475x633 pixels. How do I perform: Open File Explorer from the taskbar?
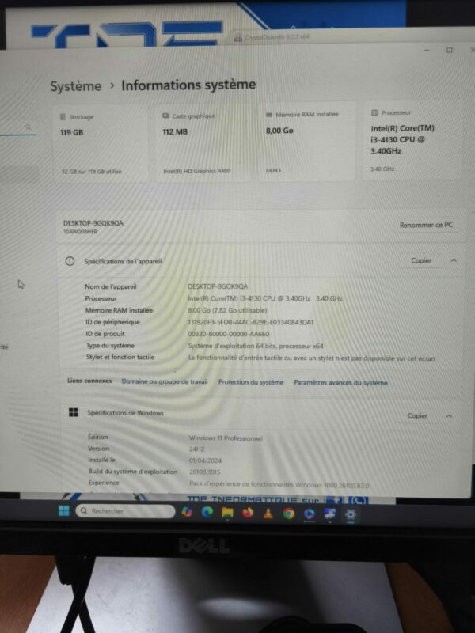(227, 513)
